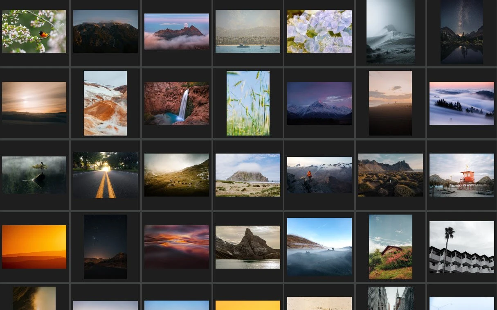497x310 pixels.
Task: Select the purple hydrangea flowers photo
Action: (319, 31)
